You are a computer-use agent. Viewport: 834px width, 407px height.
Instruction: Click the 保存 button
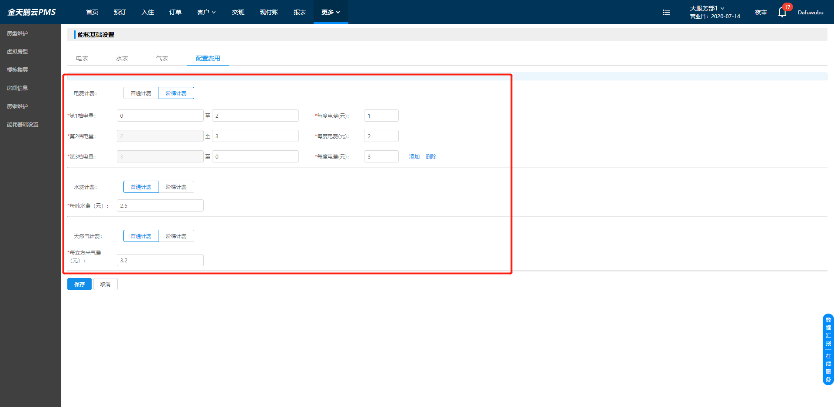[x=79, y=284]
